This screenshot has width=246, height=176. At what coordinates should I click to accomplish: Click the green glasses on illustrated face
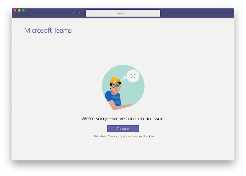point(116,86)
